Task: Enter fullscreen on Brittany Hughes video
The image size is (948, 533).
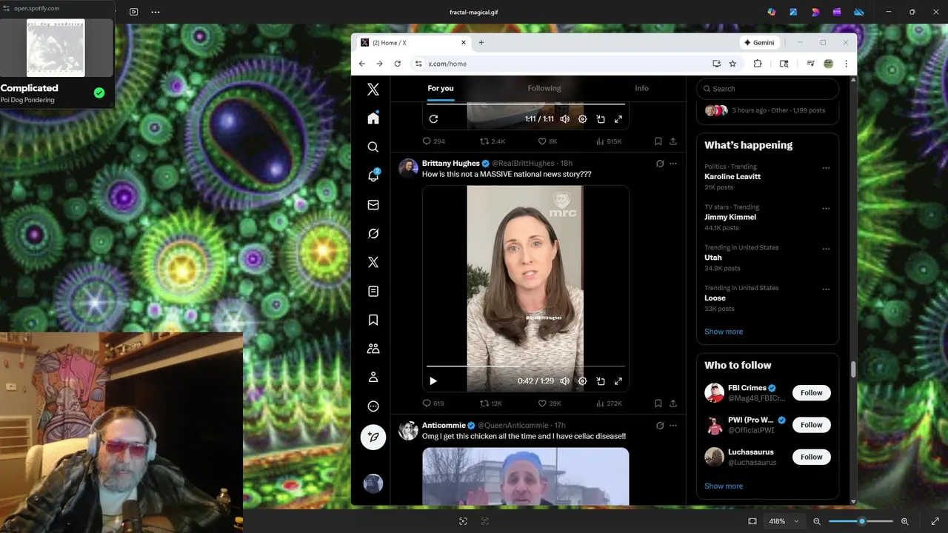Action: tap(618, 381)
